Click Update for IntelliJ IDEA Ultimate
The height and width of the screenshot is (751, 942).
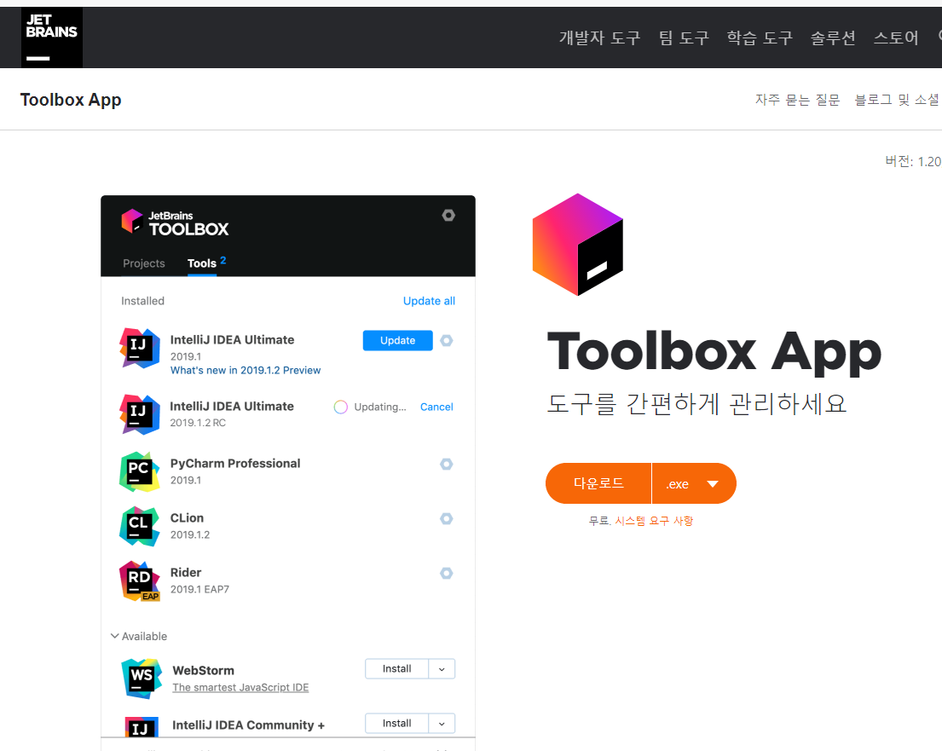coord(398,341)
